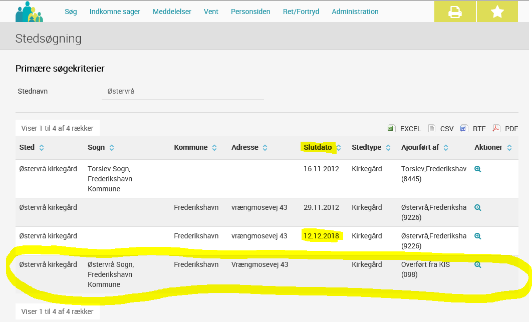The height and width of the screenshot is (322, 532).
Task: Click Østervrå kirkegård in the 16.11.2012 row
Action: tap(48, 169)
